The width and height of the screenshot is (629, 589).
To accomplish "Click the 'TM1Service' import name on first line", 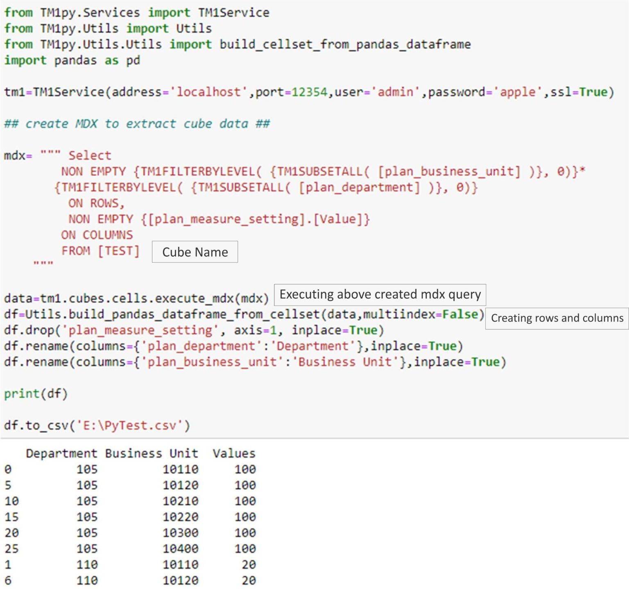I will [x=234, y=12].
